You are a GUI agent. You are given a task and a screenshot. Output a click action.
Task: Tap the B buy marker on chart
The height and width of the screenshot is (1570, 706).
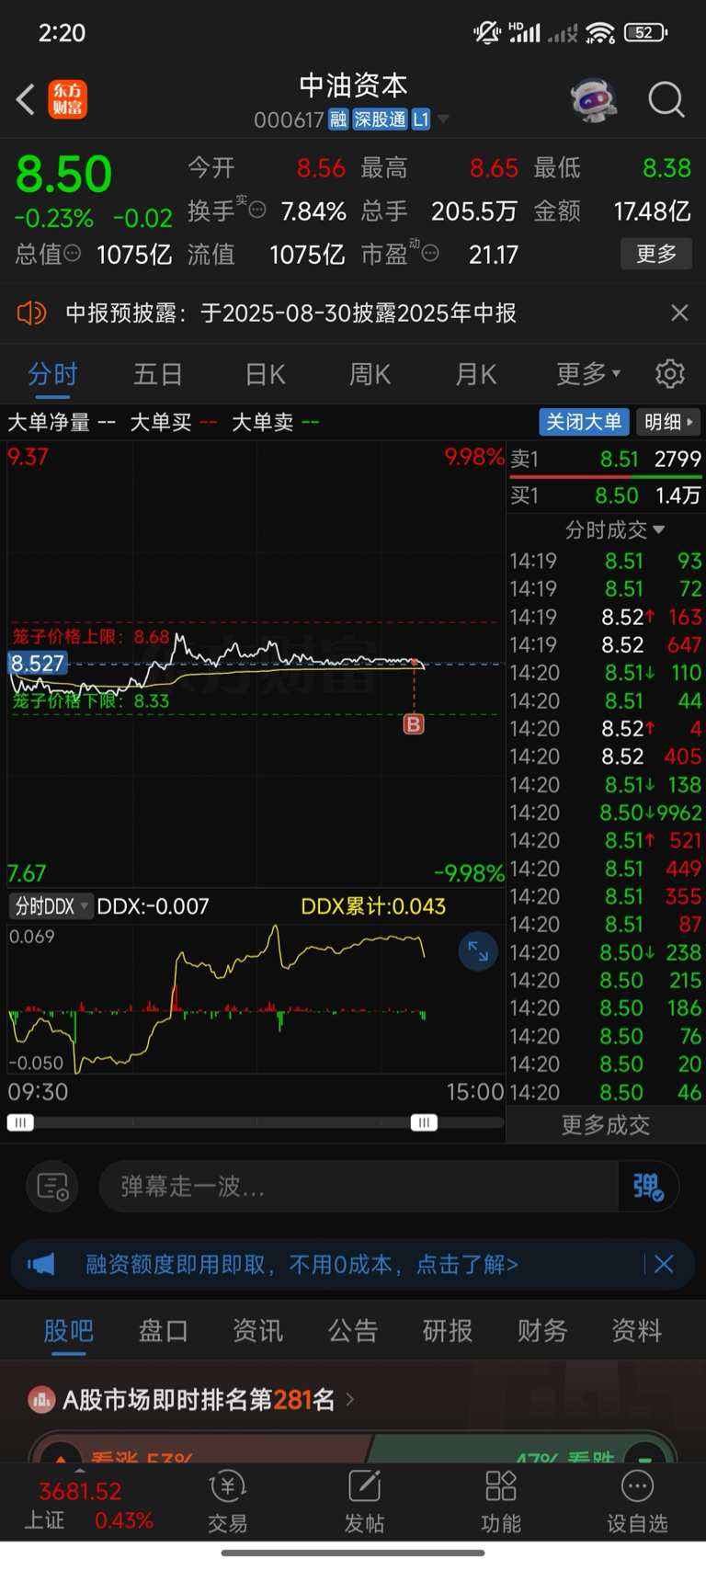[414, 724]
